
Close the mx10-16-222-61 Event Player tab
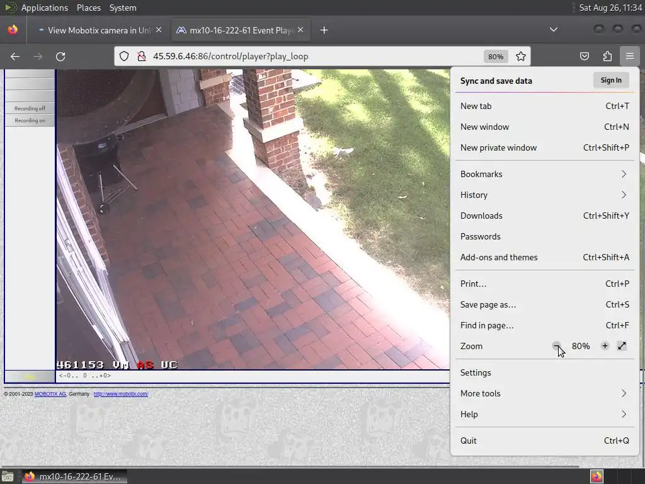coord(300,30)
